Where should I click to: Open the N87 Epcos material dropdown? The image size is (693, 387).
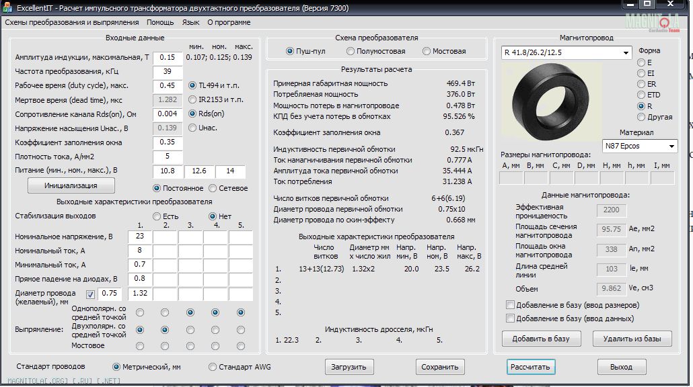pyautogui.click(x=640, y=146)
